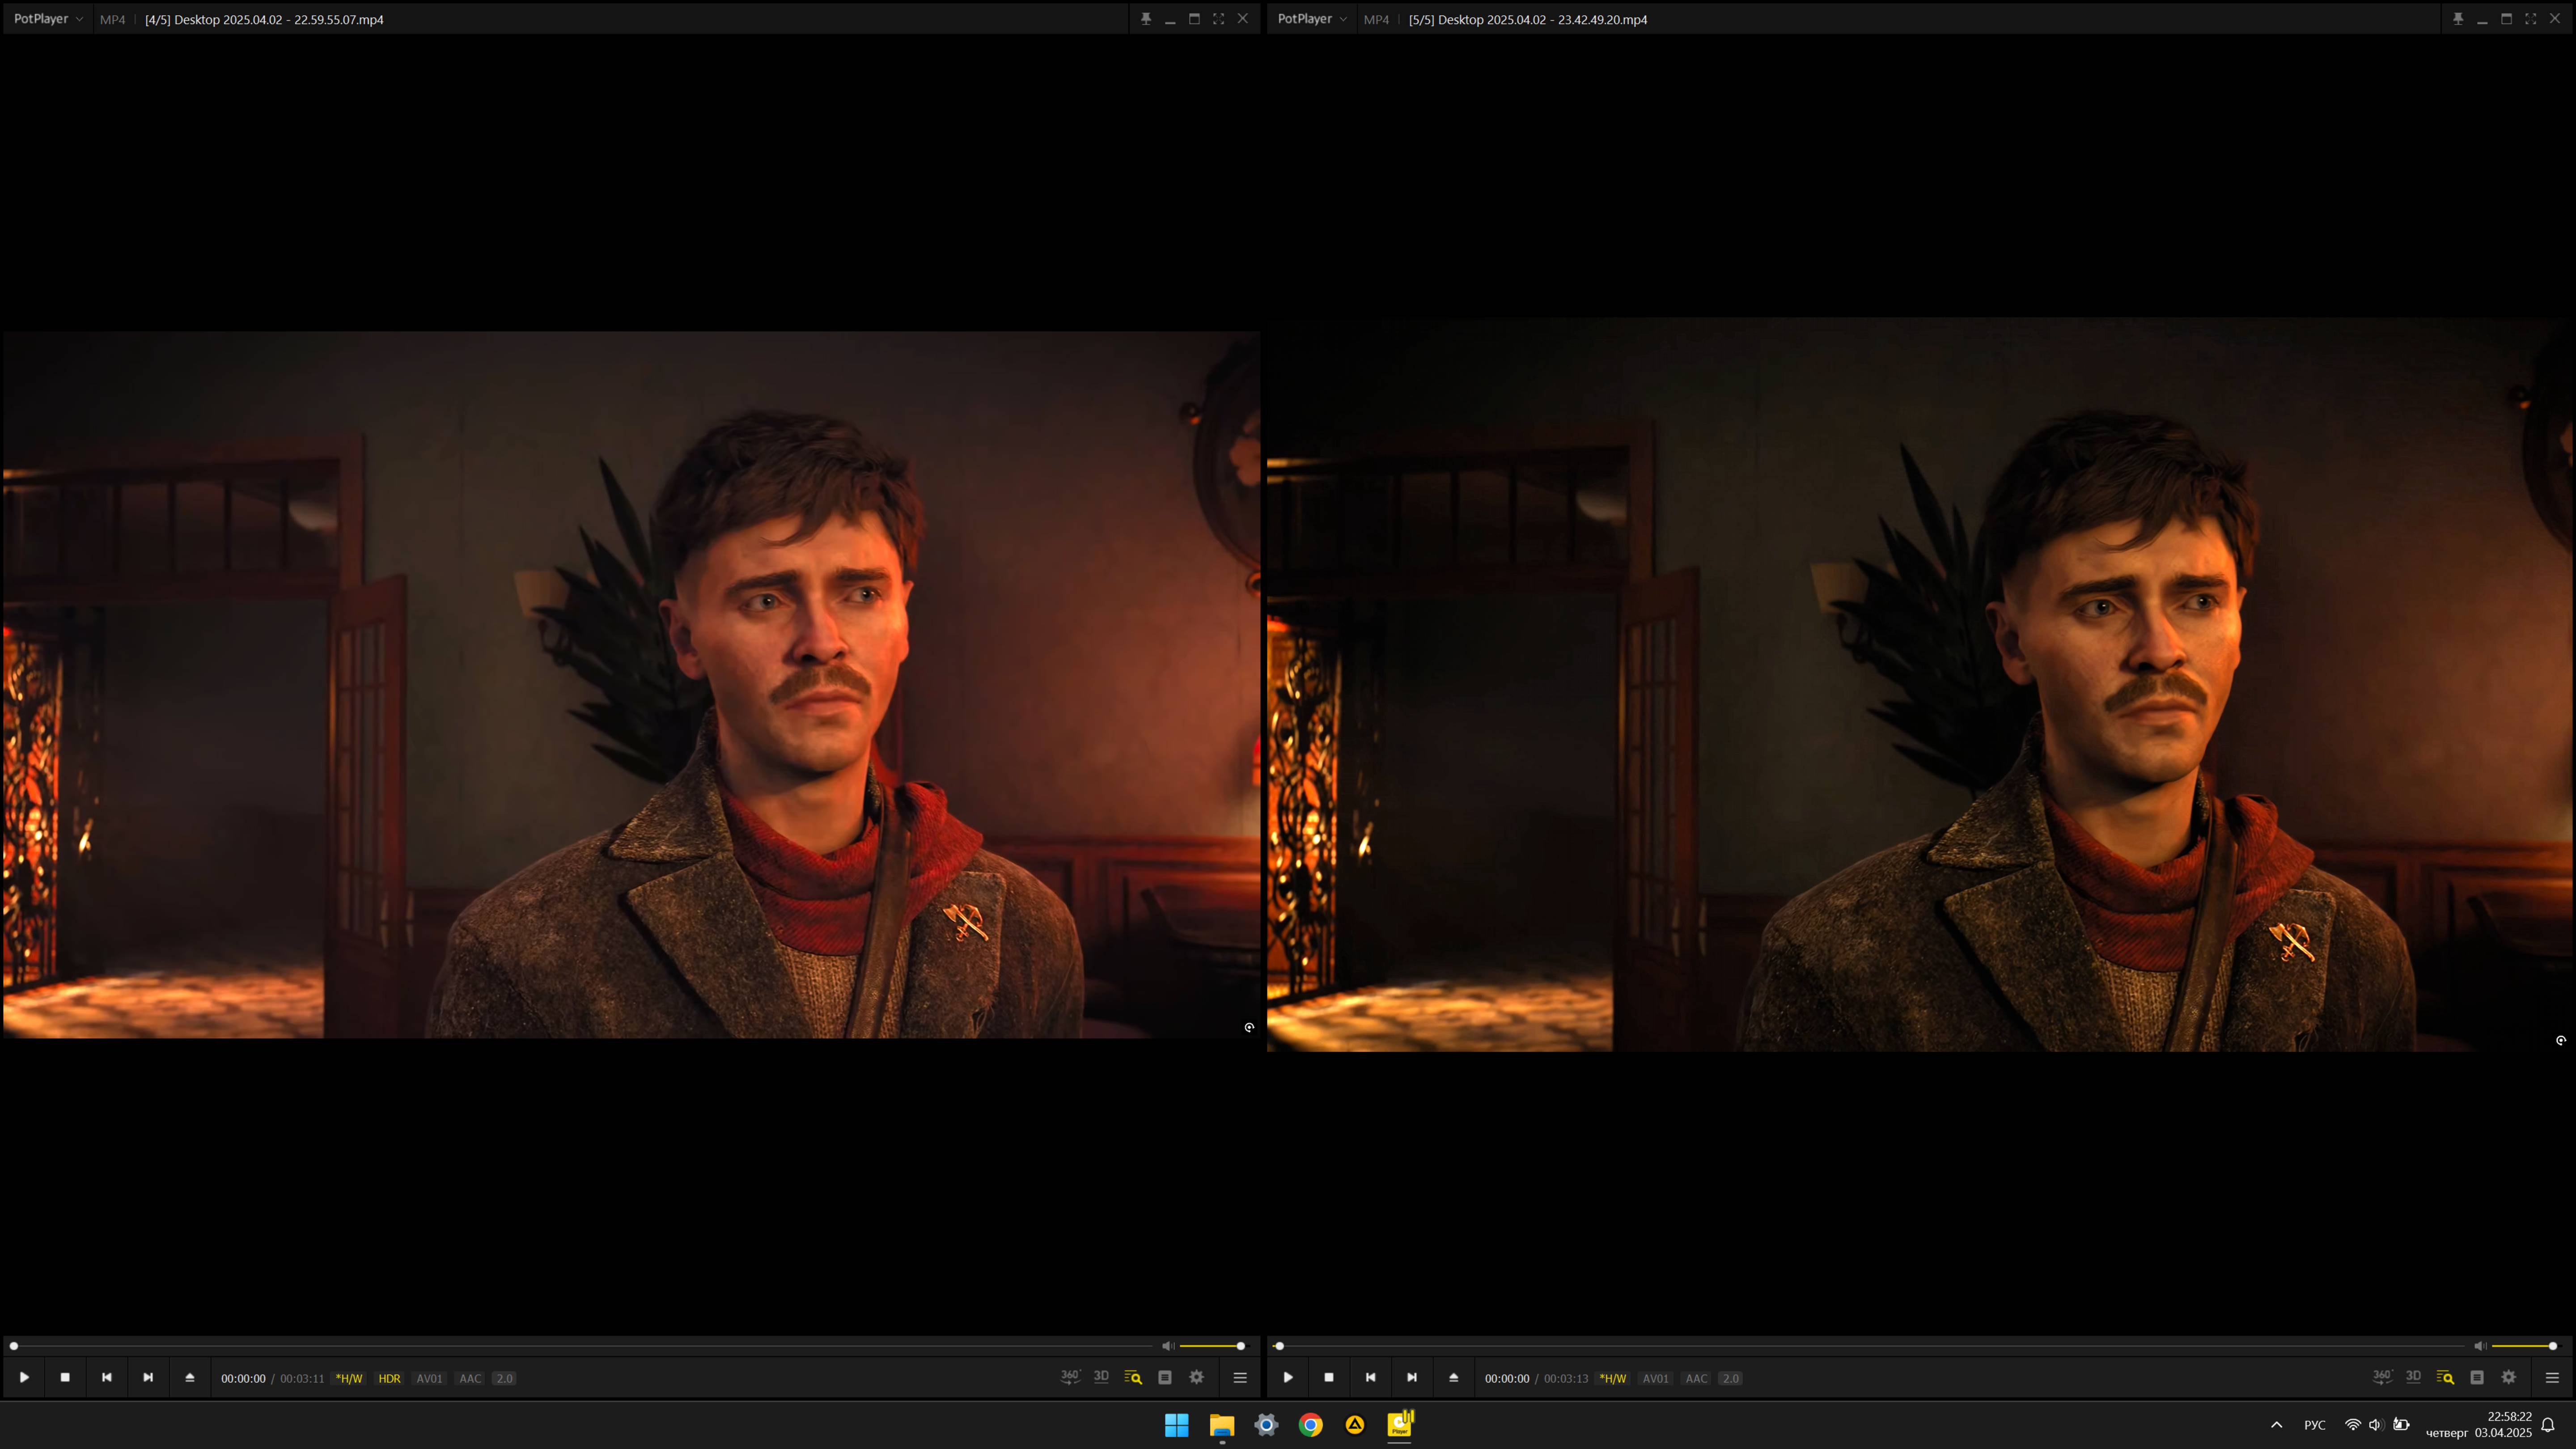2576x1449 pixels.
Task: Launch Chrome from the taskbar
Action: click(1311, 1425)
